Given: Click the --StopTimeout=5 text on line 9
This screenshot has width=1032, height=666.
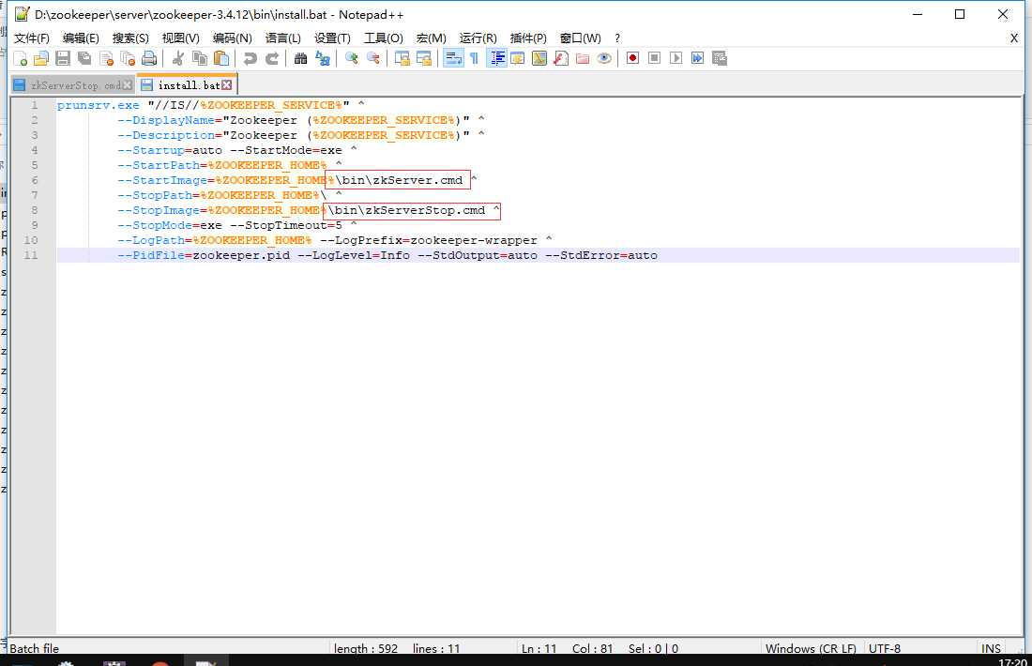Looking at the screenshot, I should [x=286, y=225].
